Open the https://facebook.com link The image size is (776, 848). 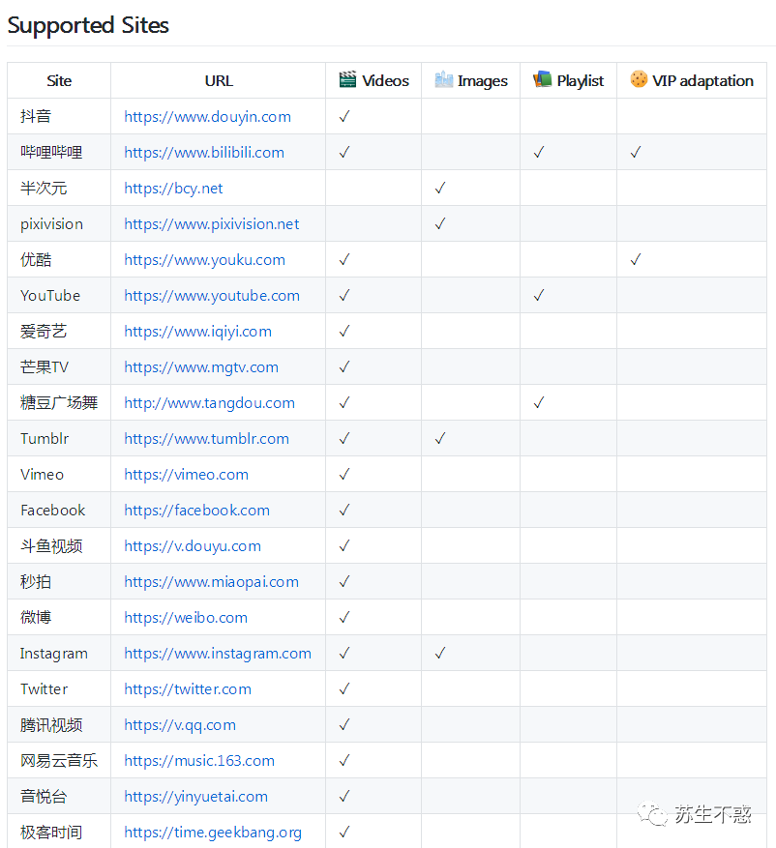(x=197, y=510)
